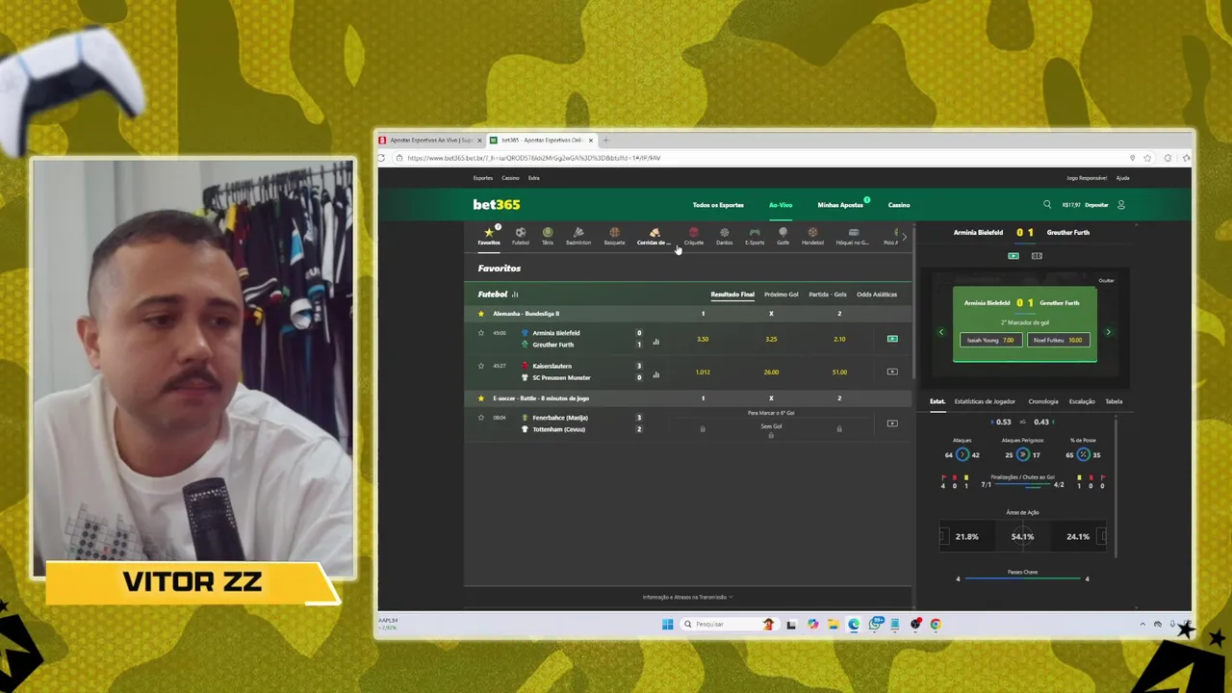
Task: Open the account profile icon
Action: pos(1120,204)
